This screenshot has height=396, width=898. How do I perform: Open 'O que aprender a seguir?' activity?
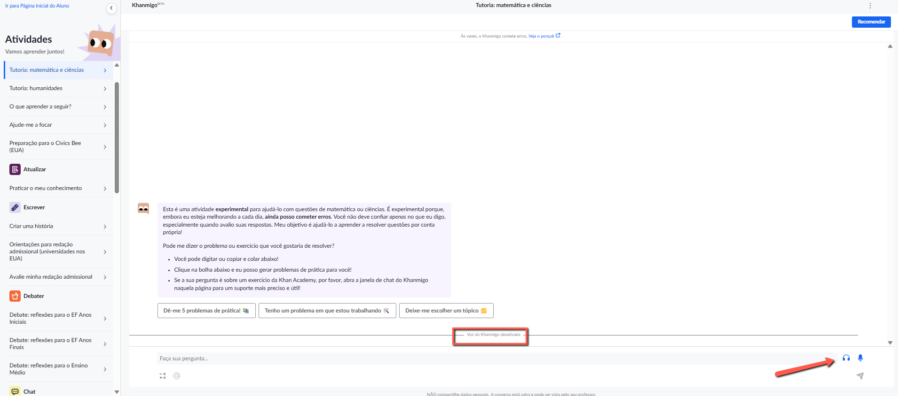point(58,107)
